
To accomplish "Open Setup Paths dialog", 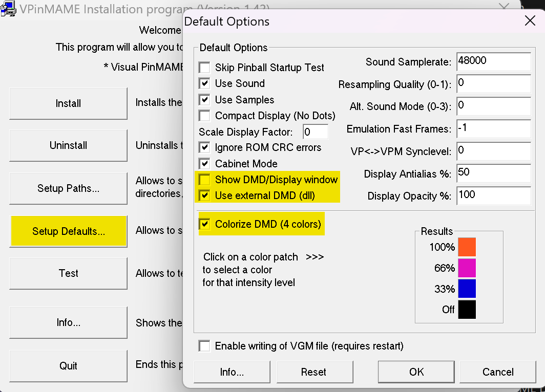I will point(68,188).
